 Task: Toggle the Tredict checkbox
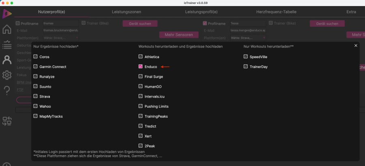pyautogui.click(x=140, y=126)
